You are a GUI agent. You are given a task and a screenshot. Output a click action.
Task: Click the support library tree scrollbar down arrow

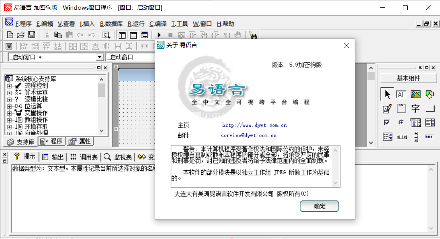(102, 131)
